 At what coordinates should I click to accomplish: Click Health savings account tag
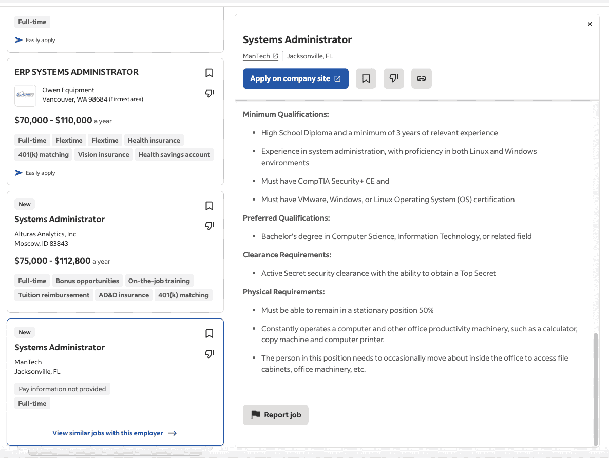pos(174,155)
